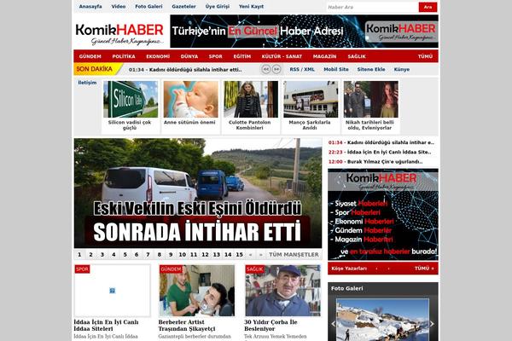This screenshot has width=512, height=341.
Task: Open İletişim link
Action: coord(87,83)
